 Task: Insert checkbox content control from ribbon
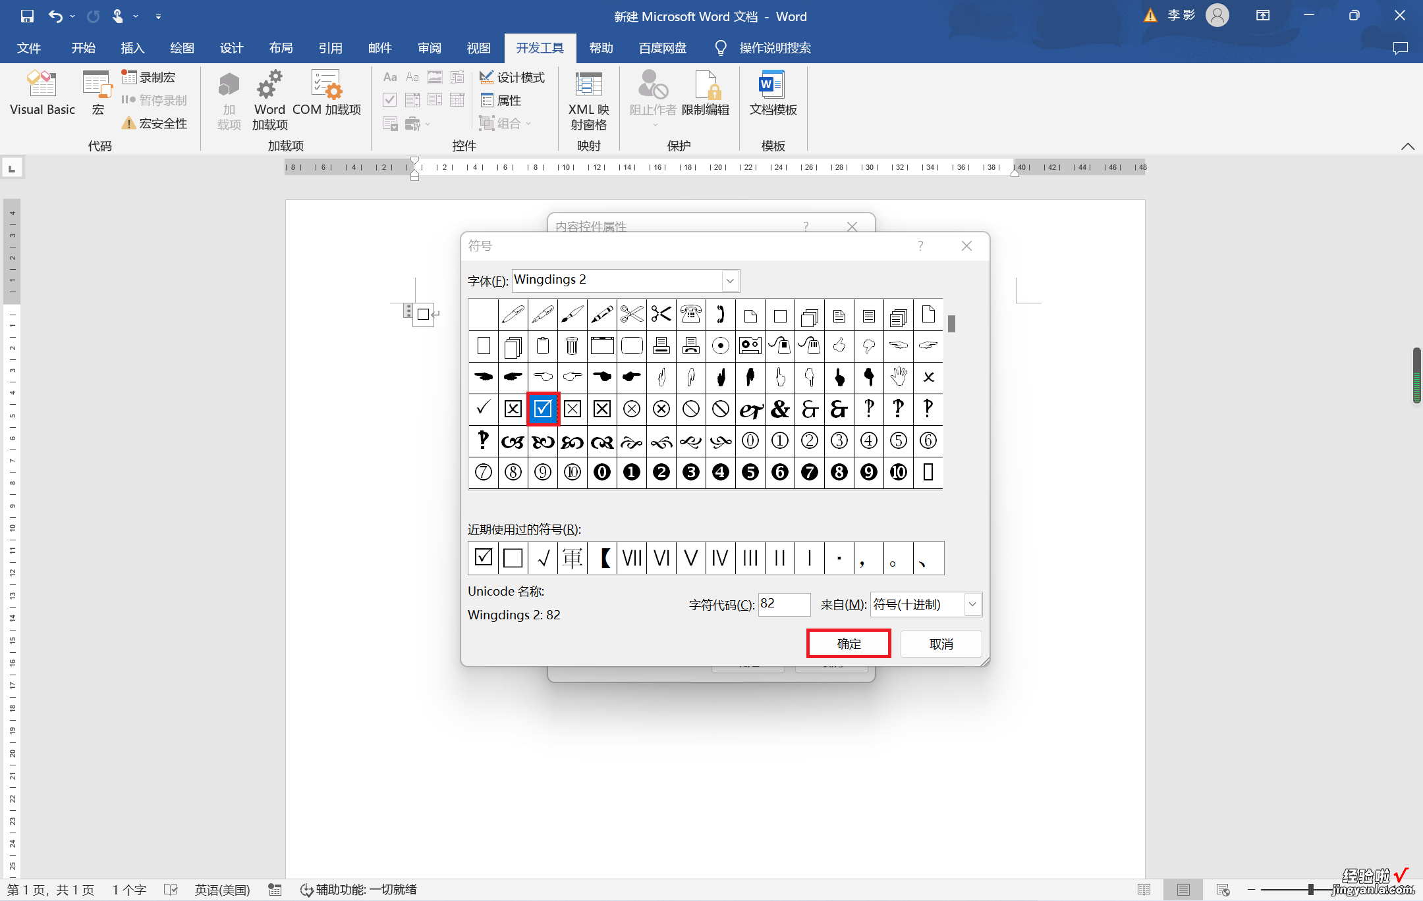click(390, 100)
